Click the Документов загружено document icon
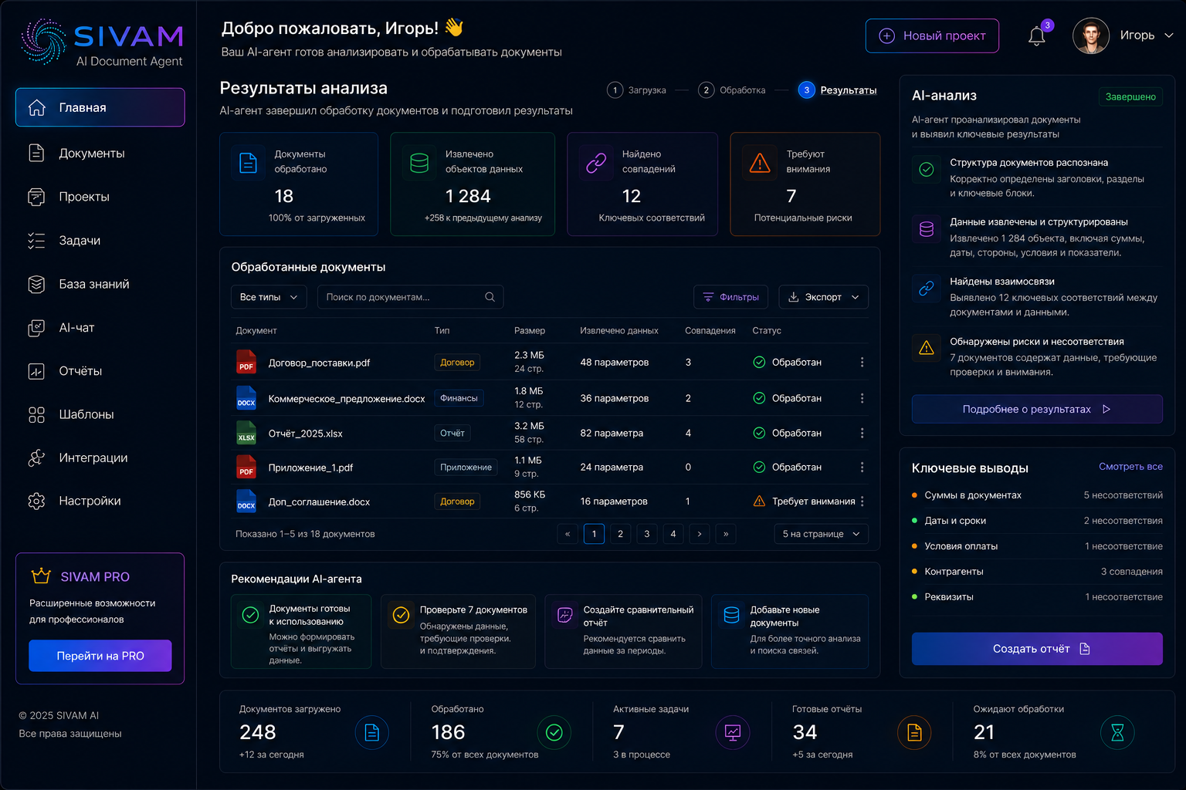The width and height of the screenshot is (1186, 790). (372, 733)
